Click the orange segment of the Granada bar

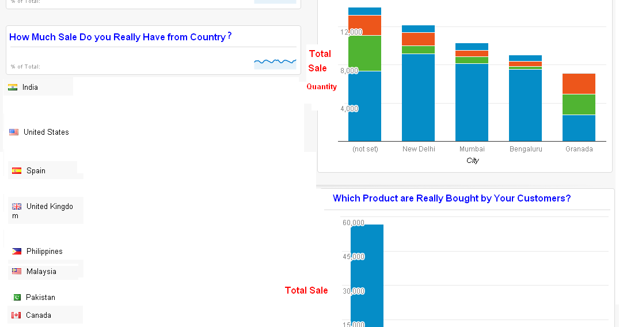tap(579, 84)
